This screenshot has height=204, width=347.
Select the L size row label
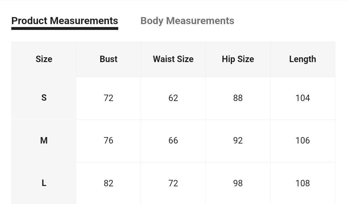(x=44, y=183)
